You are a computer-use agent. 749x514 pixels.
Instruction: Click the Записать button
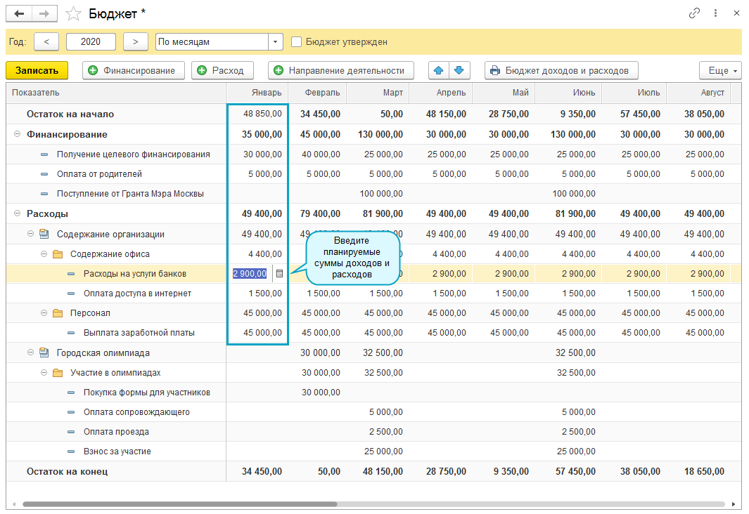37,70
